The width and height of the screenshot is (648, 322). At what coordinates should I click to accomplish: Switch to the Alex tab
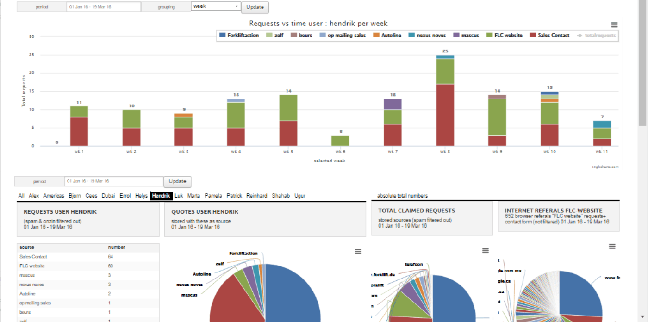coord(34,196)
